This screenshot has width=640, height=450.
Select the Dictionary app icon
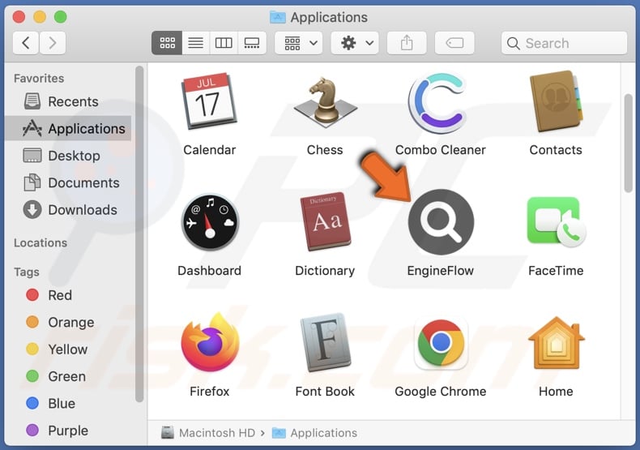click(325, 221)
